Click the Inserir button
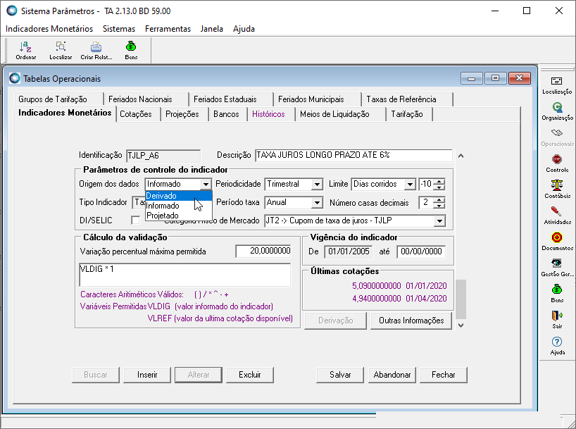This screenshot has width=576, height=429. coord(147,375)
